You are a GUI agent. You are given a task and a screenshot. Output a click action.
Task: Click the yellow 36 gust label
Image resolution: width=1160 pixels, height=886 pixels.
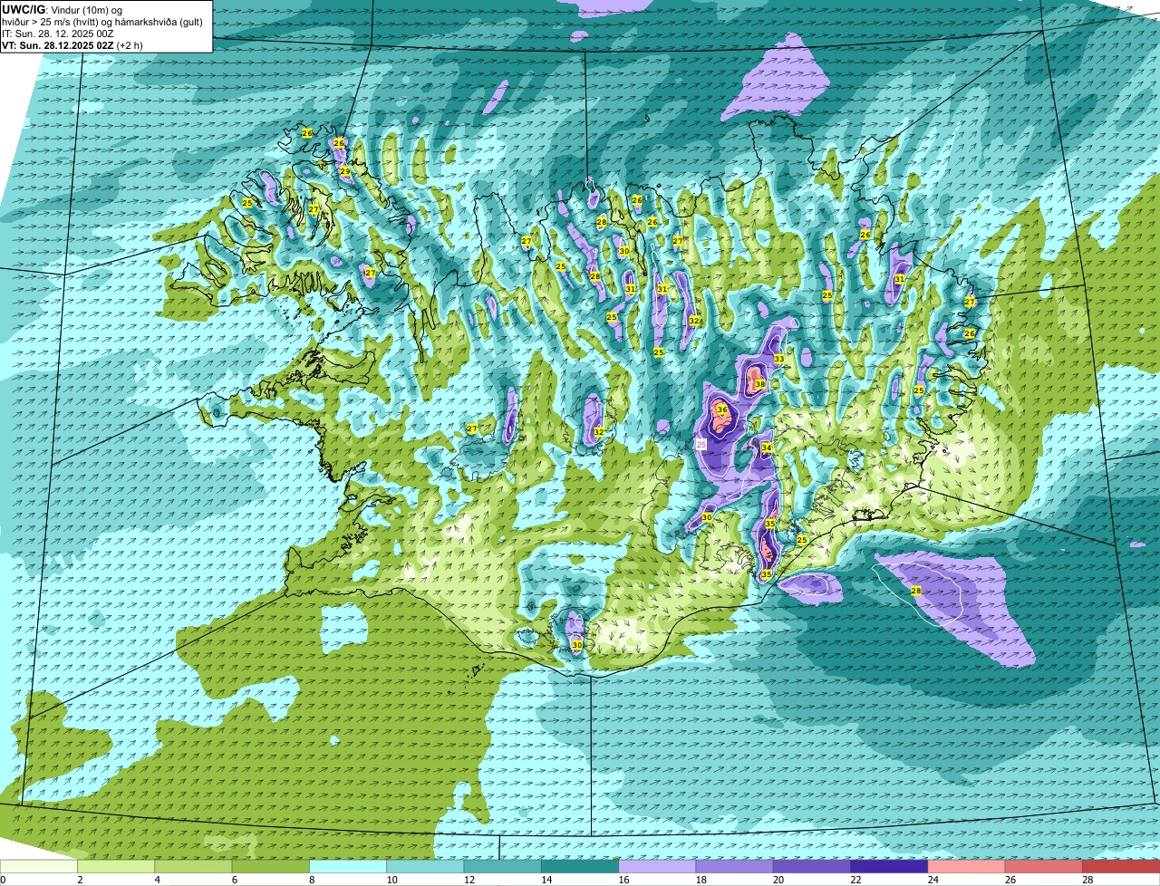point(722,409)
